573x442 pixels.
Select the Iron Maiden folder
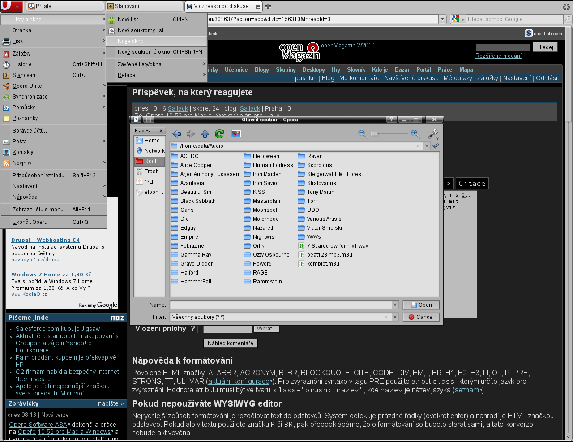262,174
